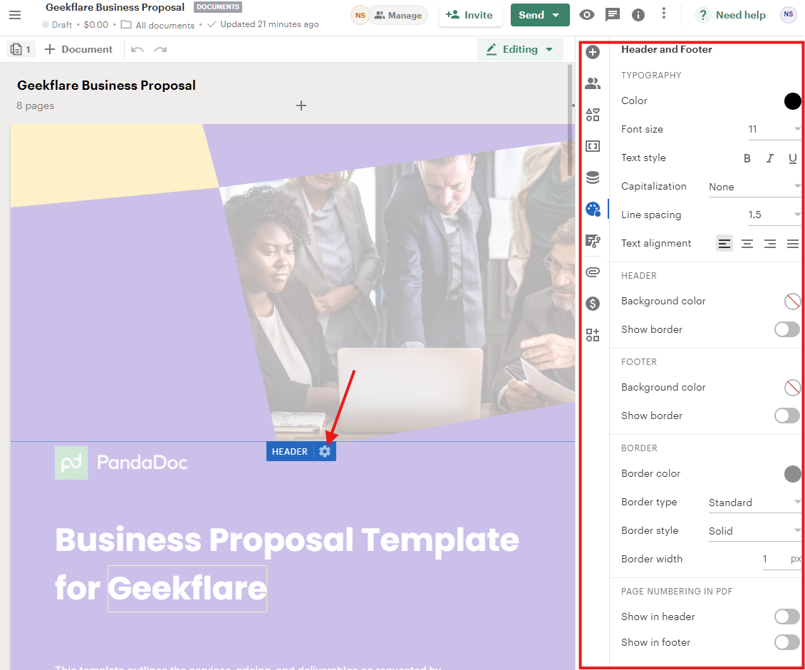This screenshot has width=805, height=670.
Task: Click the Invite button
Action: (469, 15)
